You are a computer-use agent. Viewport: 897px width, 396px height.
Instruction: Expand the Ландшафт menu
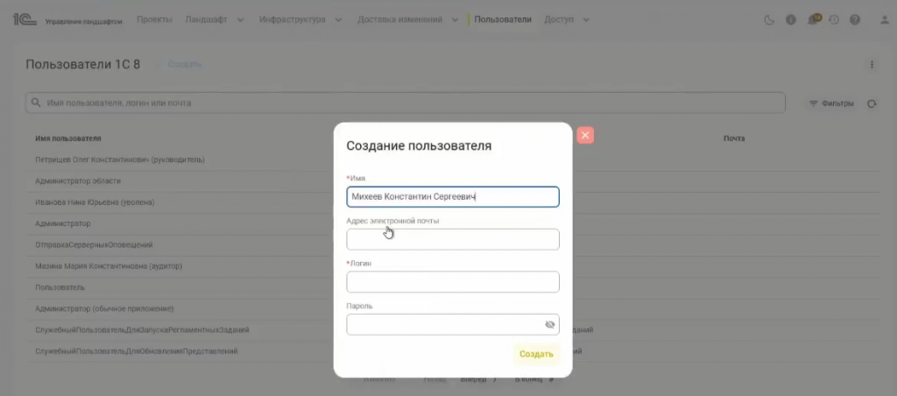coord(215,19)
